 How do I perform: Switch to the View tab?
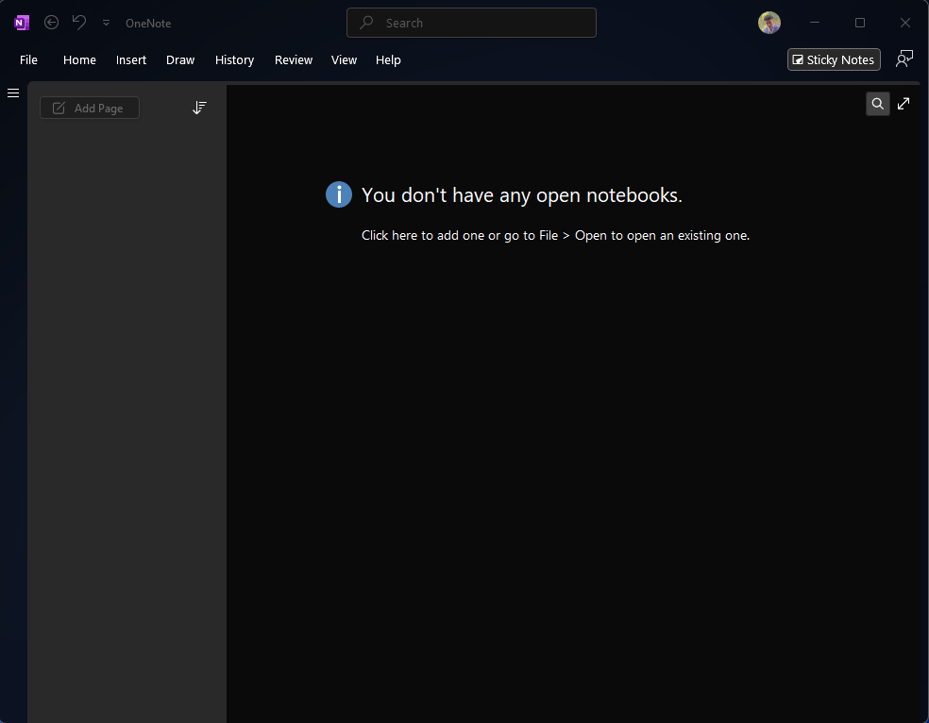pyautogui.click(x=344, y=59)
